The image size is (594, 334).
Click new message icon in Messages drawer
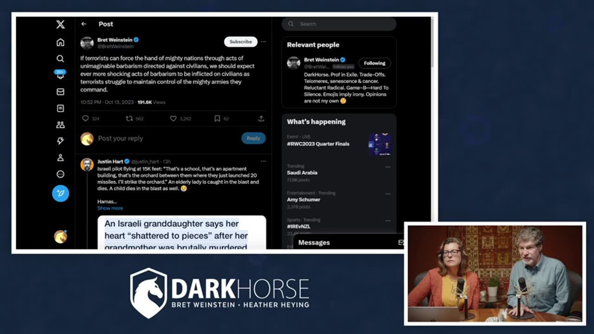pos(400,242)
